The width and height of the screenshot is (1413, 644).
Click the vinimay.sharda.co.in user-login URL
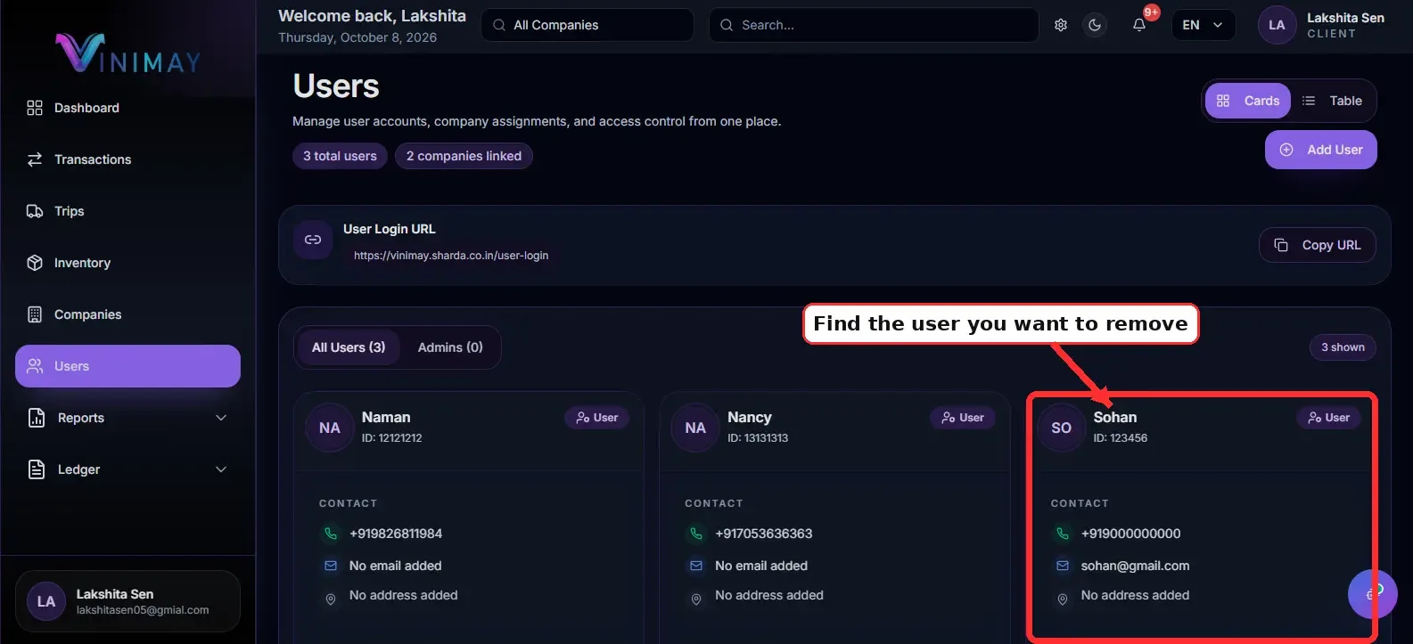[451, 256]
